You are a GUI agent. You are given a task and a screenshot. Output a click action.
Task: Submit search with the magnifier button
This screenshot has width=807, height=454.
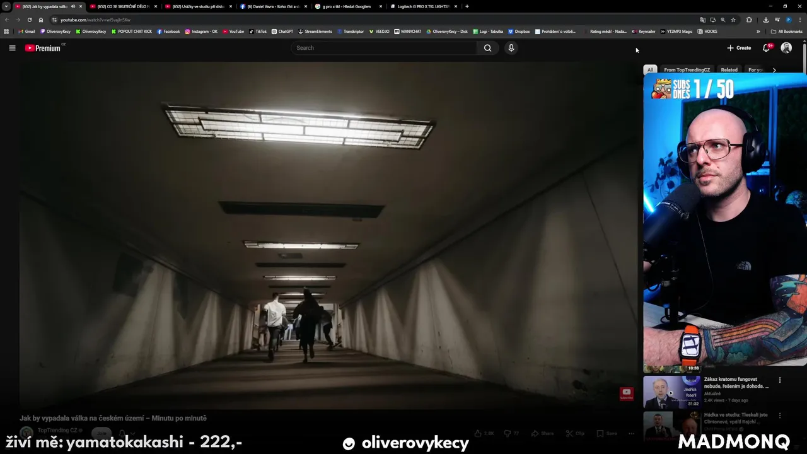[487, 48]
